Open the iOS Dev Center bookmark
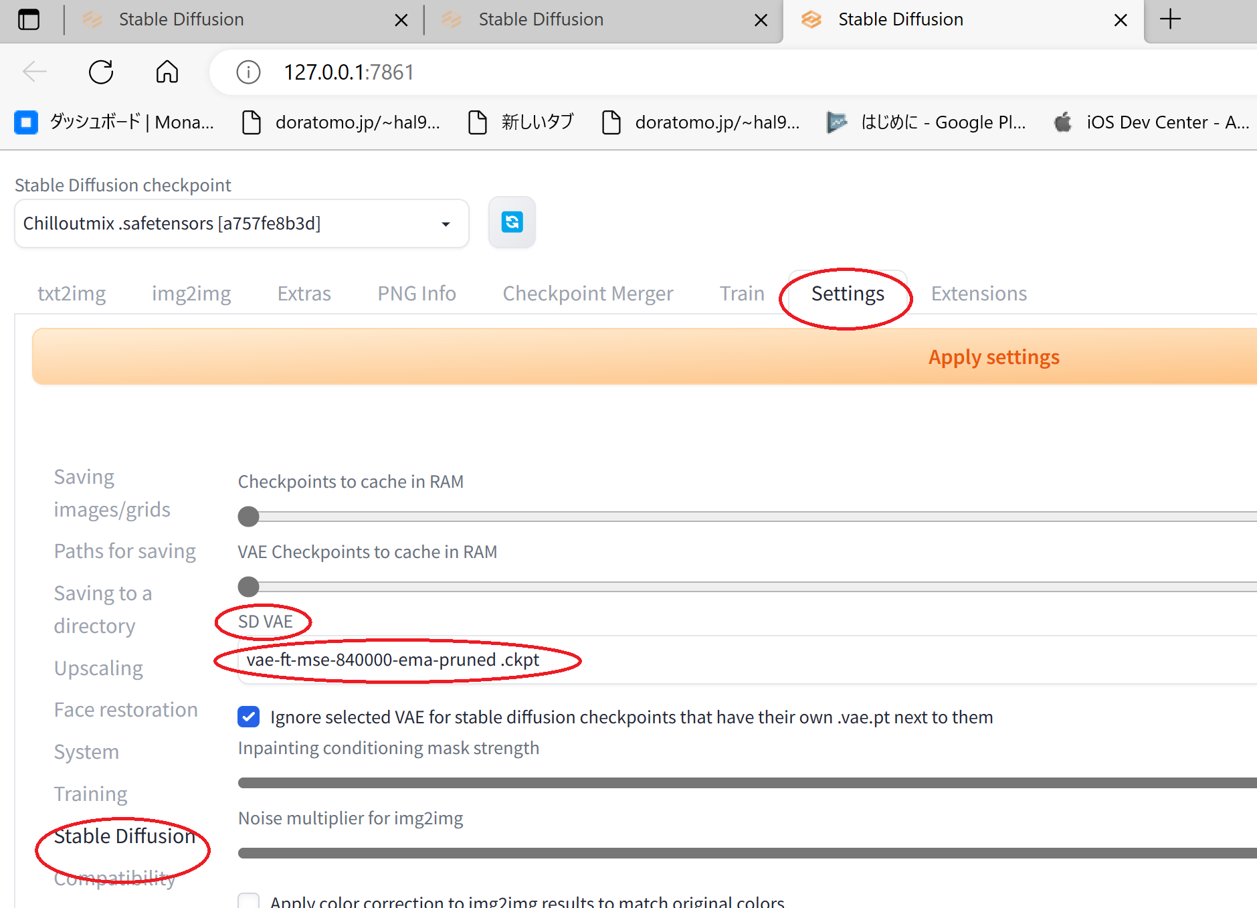 tap(1151, 122)
